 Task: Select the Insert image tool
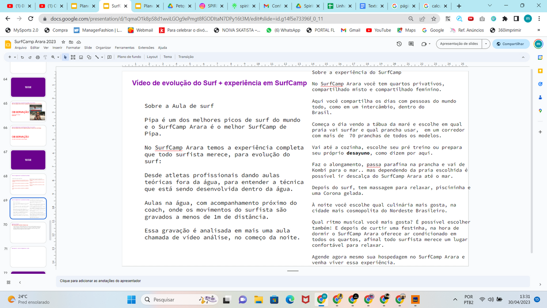pyautogui.click(x=81, y=57)
